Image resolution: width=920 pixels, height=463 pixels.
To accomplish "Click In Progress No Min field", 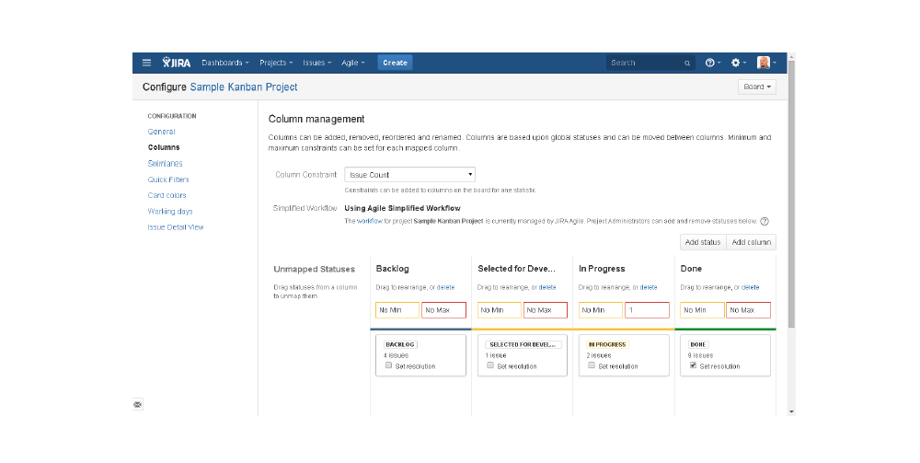I will coord(601,310).
